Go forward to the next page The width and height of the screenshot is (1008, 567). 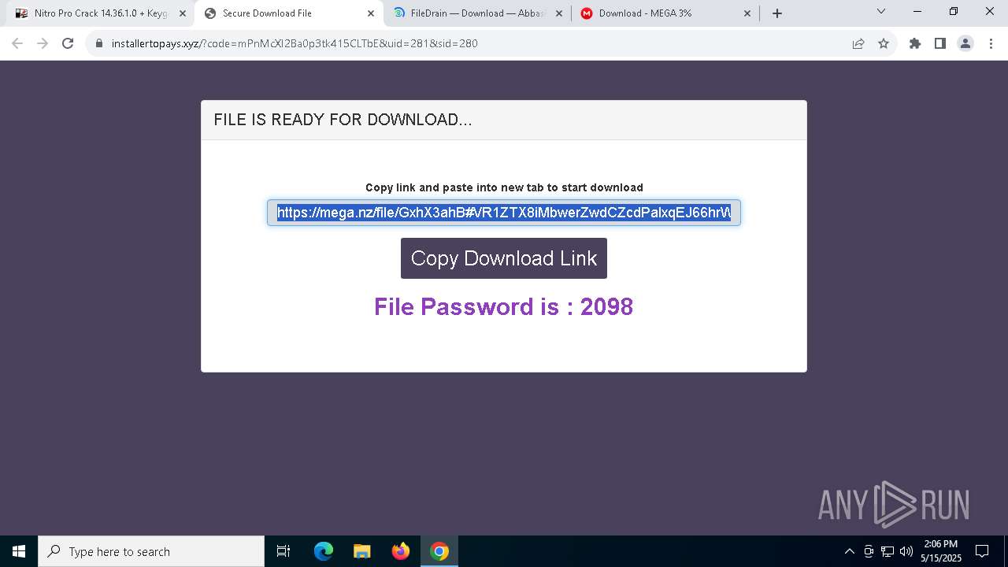tap(43, 43)
